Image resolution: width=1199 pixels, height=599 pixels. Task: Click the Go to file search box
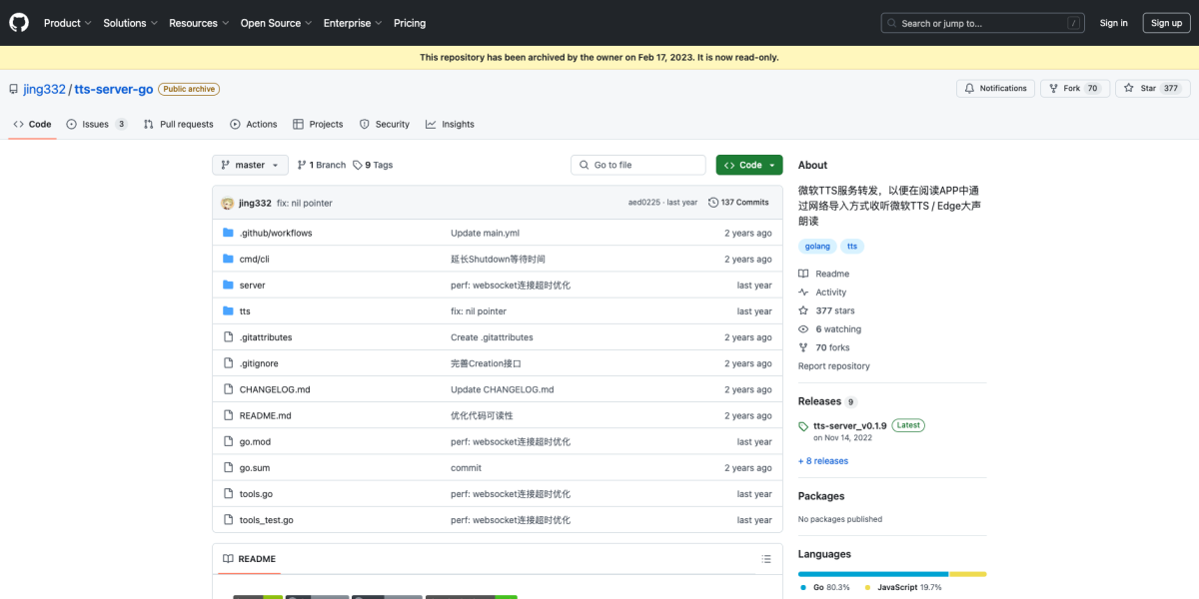click(637, 165)
